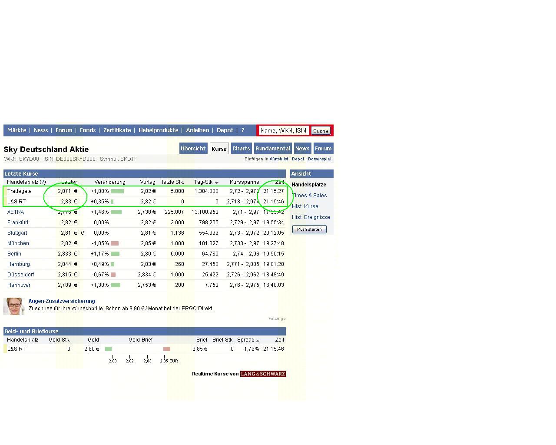
Task: Add the stock to the Watchlist
Action: pyautogui.click(x=279, y=159)
